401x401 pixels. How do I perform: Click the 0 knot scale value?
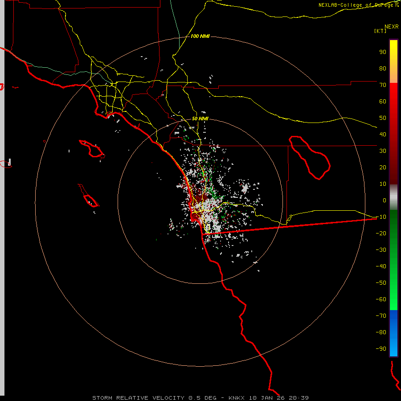point(385,200)
